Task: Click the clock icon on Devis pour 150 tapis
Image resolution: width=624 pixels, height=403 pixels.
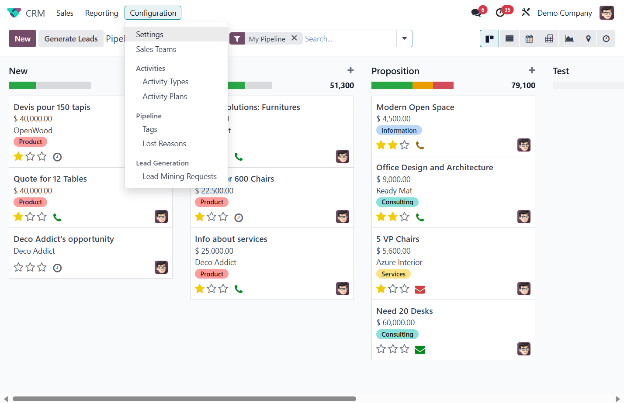Action: (x=57, y=157)
